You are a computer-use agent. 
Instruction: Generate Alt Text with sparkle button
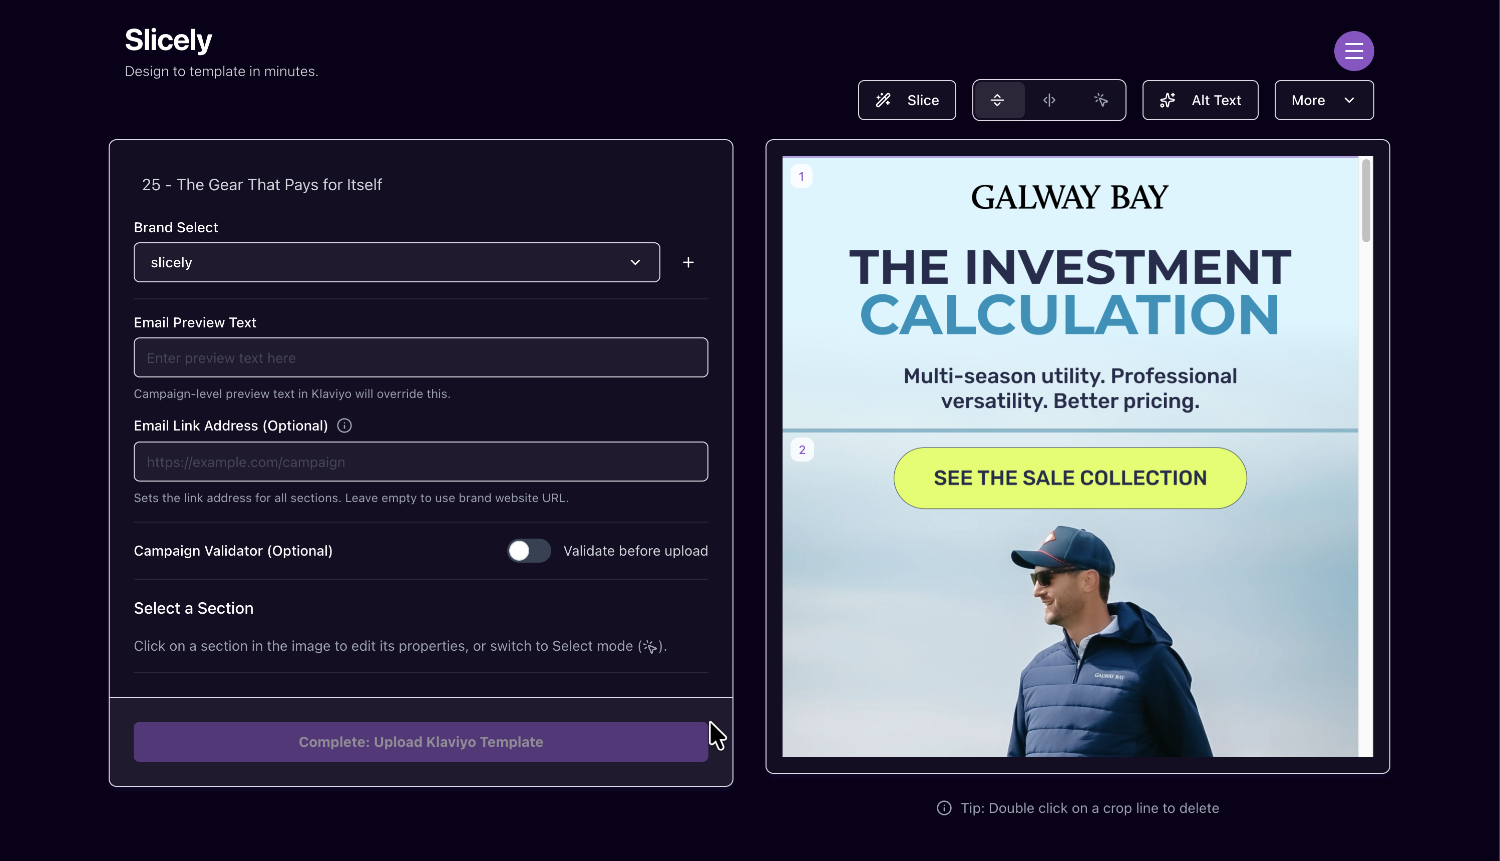pos(1200,101)
